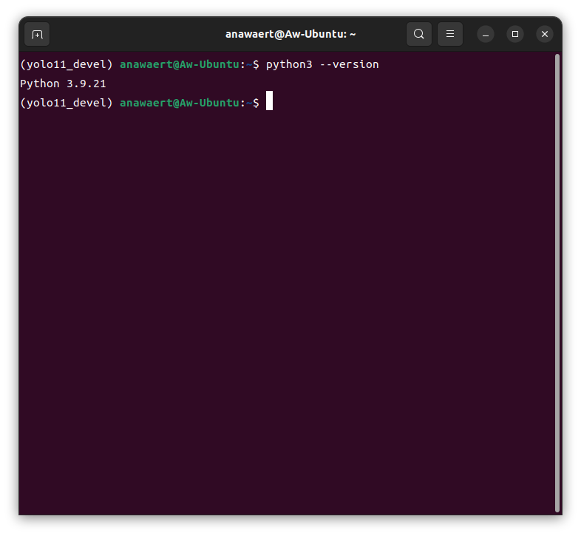Viewport: 581px width, 536px height.
Task: Maximize the terminal window
Action: click(515, 34)
